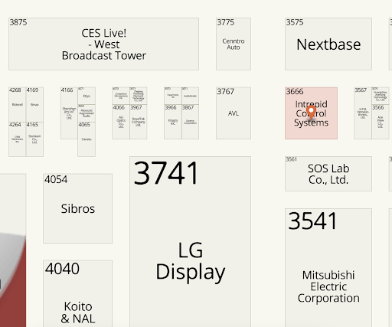Select booth 4169 next to 4268
392x327 pixels.
coord(34,104)
